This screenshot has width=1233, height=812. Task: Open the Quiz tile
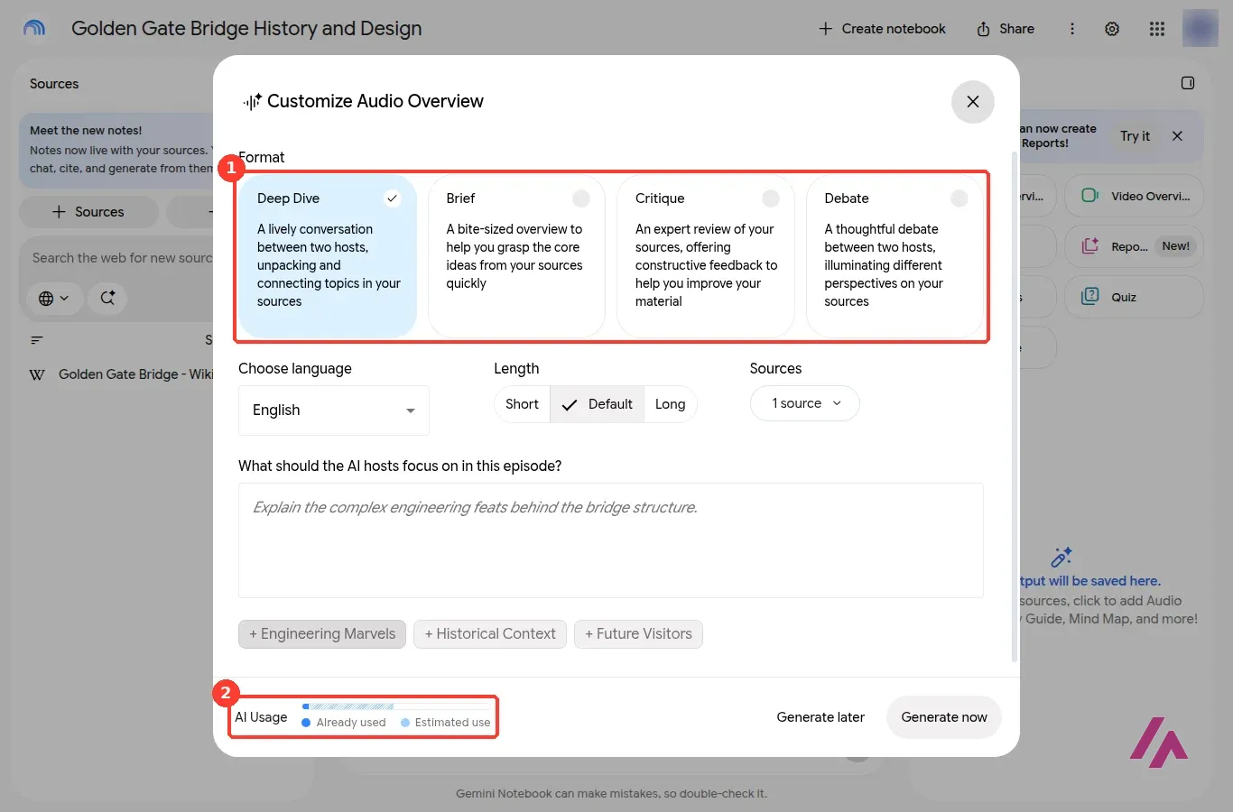coord(1135,297)
